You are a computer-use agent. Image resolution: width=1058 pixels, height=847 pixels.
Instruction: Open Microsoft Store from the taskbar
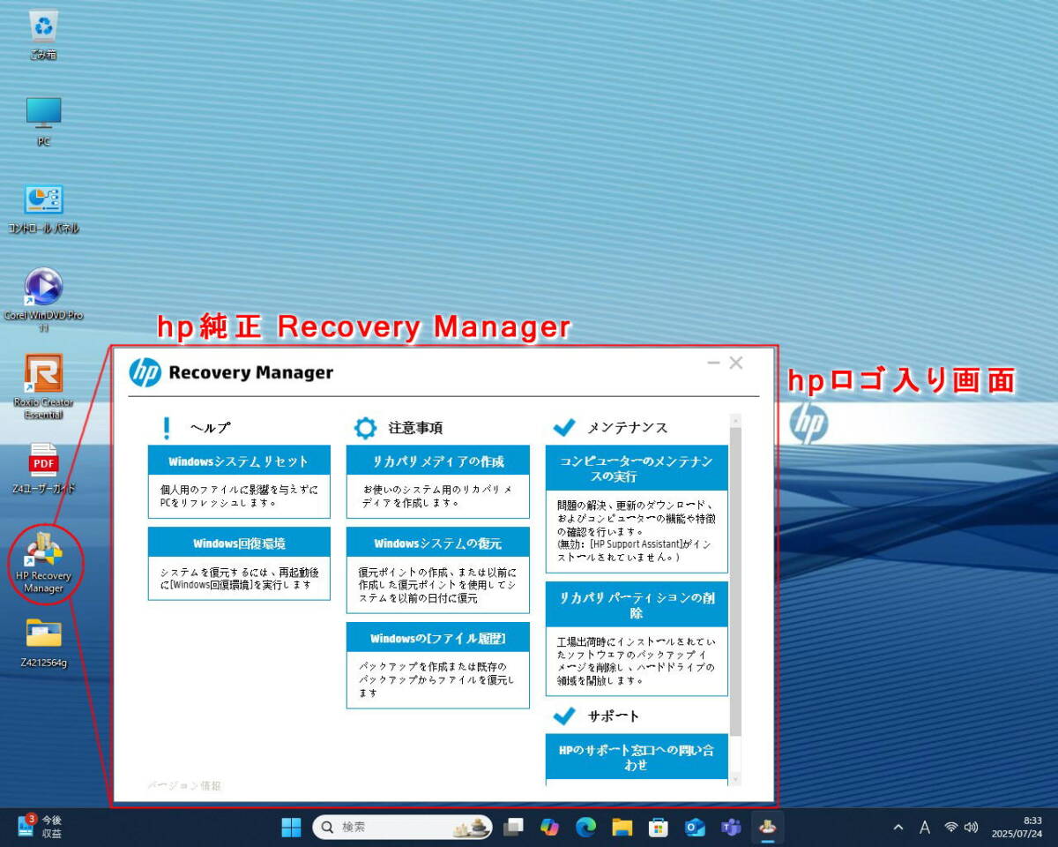point(659,827)
